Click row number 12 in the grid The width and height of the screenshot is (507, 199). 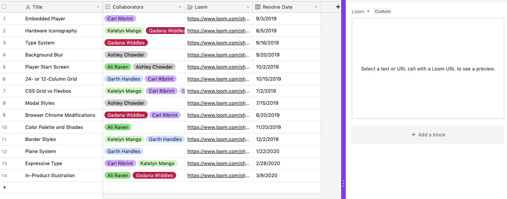coord(5,151)
